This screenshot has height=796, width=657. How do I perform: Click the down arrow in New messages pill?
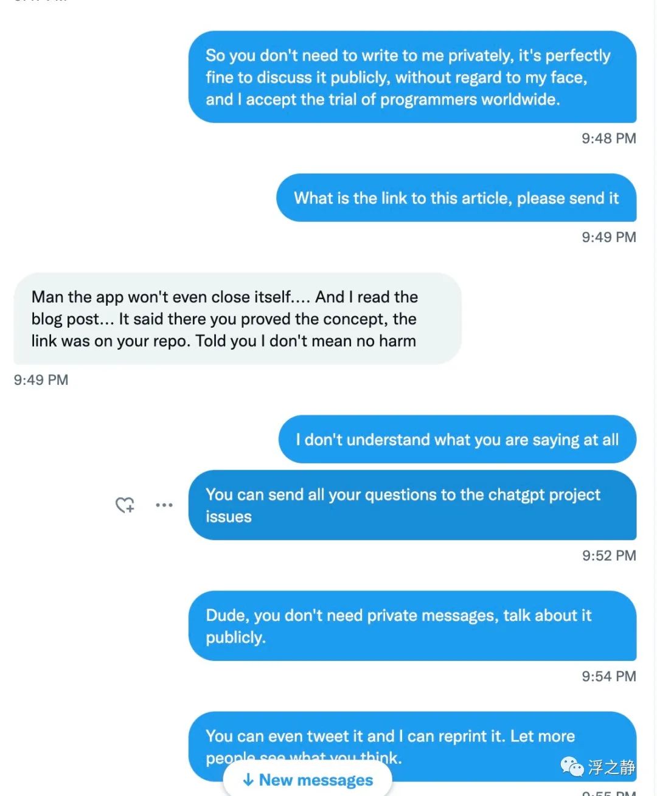coord(248,780)
